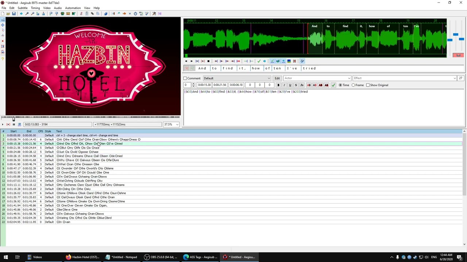Open the ASS Tags browser window in taskbar
Viewport: 467px width, 262px height.
pos(200,257)
